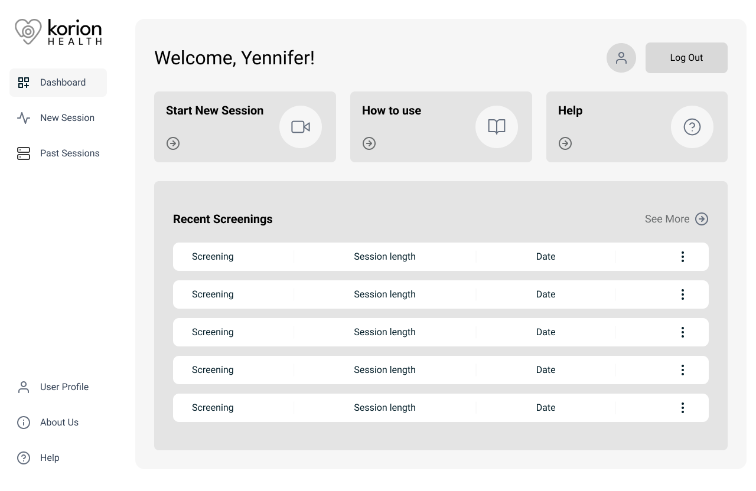
Task: Click the arrow icon under the Help card title
Action: [565, 143]
